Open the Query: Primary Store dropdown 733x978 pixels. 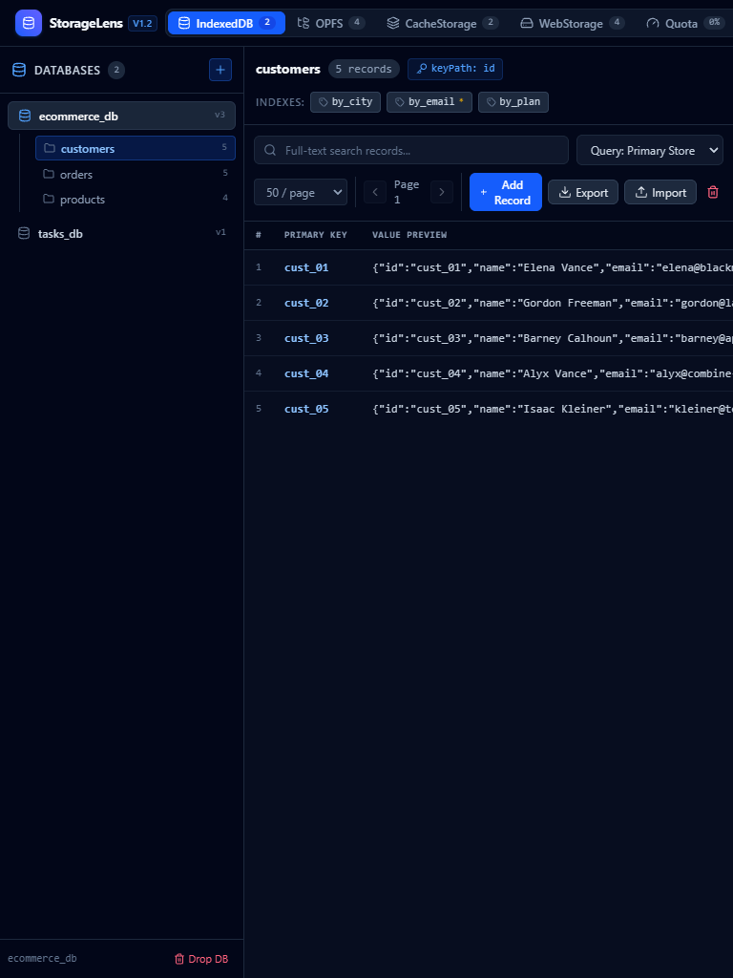649,150
